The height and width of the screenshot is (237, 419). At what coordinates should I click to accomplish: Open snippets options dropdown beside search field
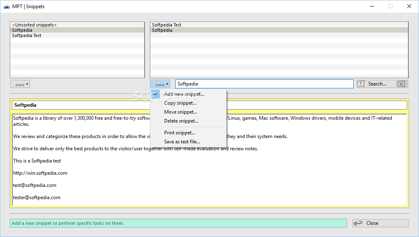pyautogui.click(x=160, y=84)
